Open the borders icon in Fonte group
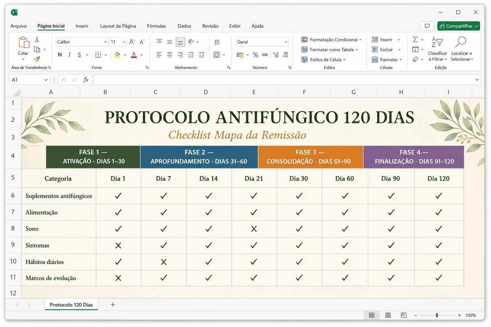This screenshot has height=327, width=491. [x=98, y=55]
